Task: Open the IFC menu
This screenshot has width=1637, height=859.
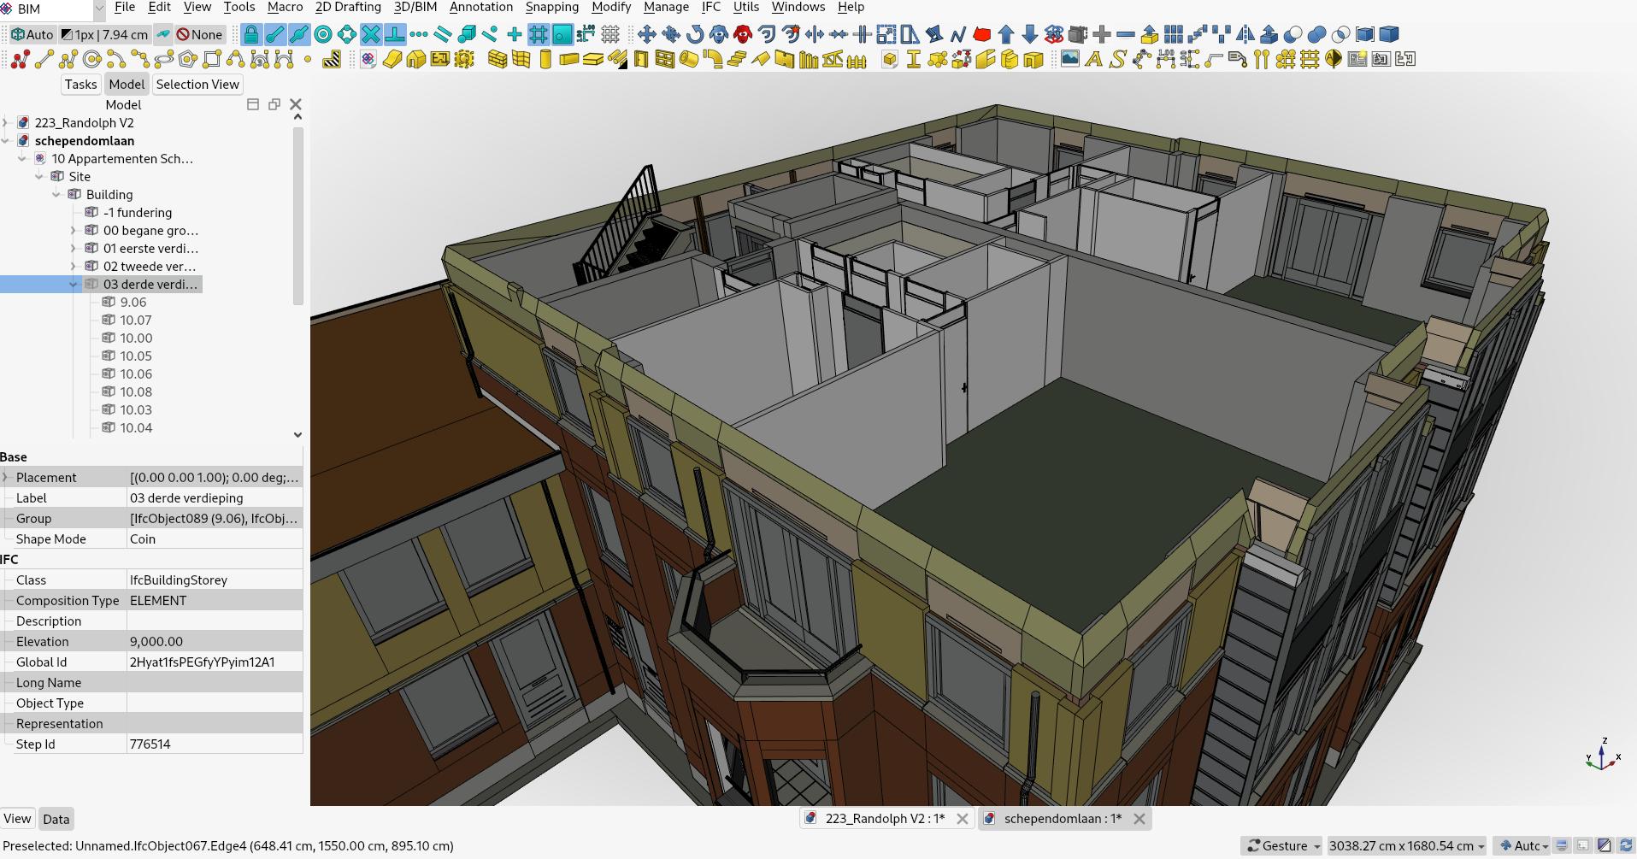Action: [711, 7]
